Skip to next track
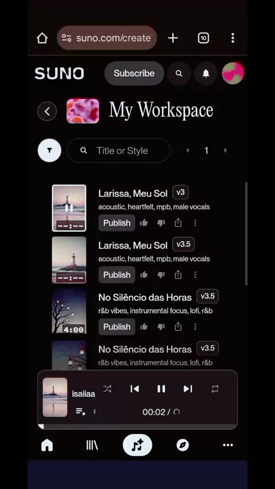This screenshot has height=489, width=275. pyautogui.click(x=188, y=389)
